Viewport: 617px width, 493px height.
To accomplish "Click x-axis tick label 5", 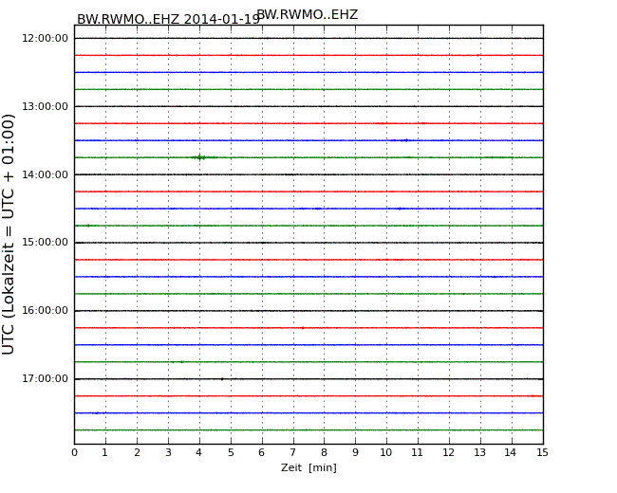I will point(231,452).
